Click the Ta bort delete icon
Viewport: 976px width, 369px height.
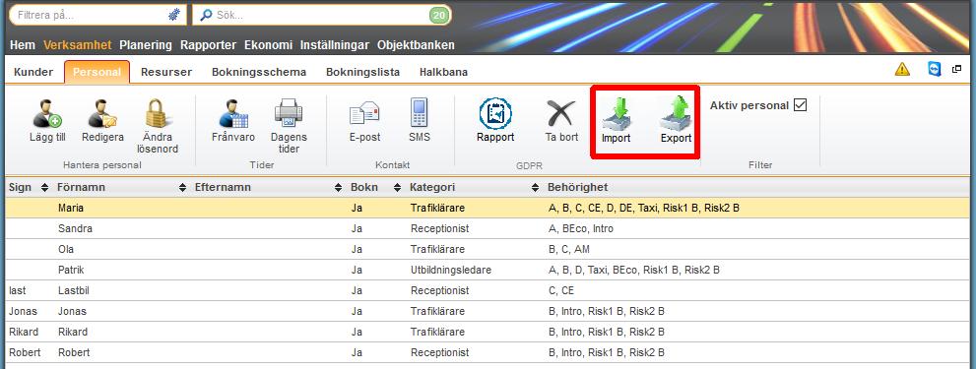pos(561,113)
